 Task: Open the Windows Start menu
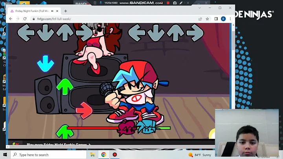tap(5, 155)
